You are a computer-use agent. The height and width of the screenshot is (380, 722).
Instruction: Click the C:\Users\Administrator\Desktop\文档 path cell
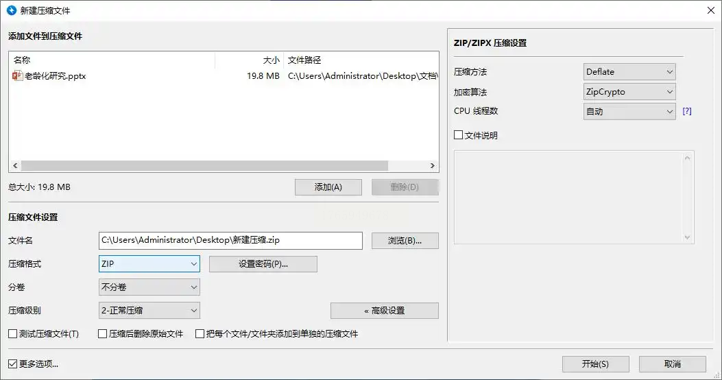click(x=363, y=76)
